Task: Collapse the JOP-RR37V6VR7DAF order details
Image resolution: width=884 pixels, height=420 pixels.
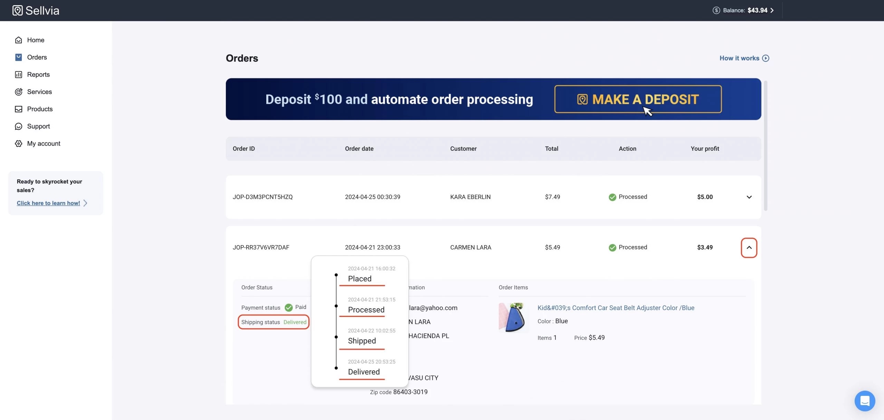Action: [x=749, y=248]
